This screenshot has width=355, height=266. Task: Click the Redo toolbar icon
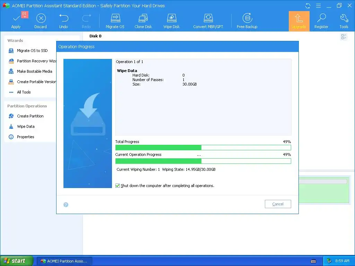86,21
